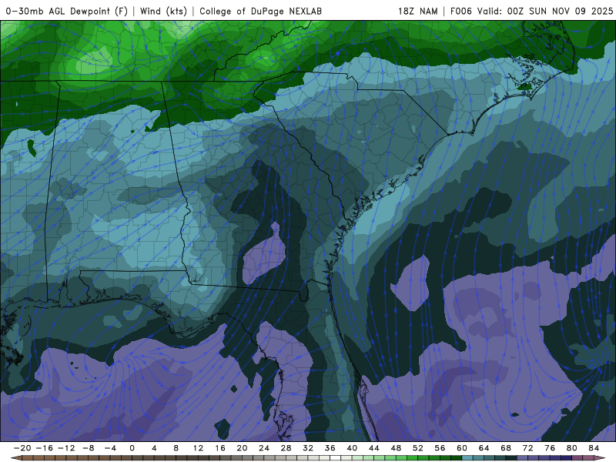Click the 40 label on the color scale
This screenshot has width=616, height=462.
click(352, 448)
